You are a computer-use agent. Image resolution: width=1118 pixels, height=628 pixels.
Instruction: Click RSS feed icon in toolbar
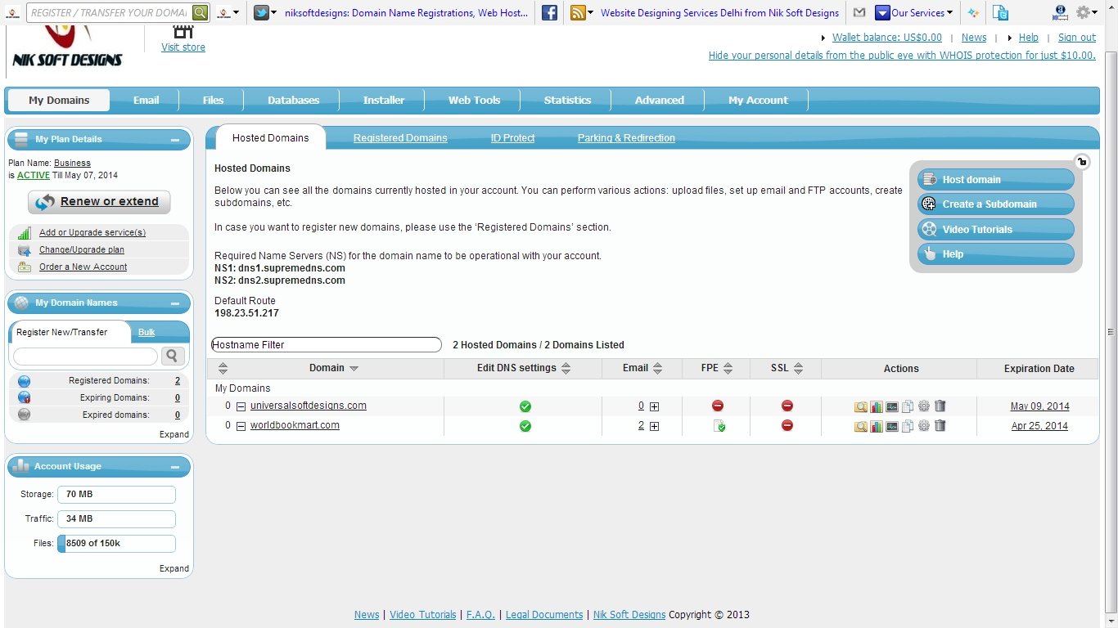click(x=578, y=12)
